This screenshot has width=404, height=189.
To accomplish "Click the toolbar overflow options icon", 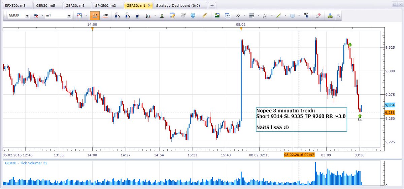I will [x=338, y=15].
